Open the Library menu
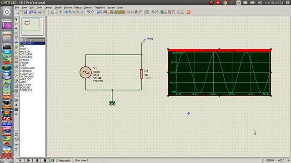 [88, 7]
